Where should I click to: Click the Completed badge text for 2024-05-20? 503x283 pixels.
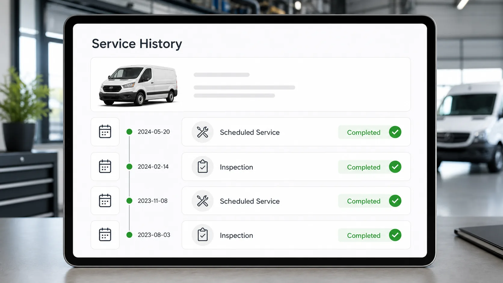click(x=364, y=133)
